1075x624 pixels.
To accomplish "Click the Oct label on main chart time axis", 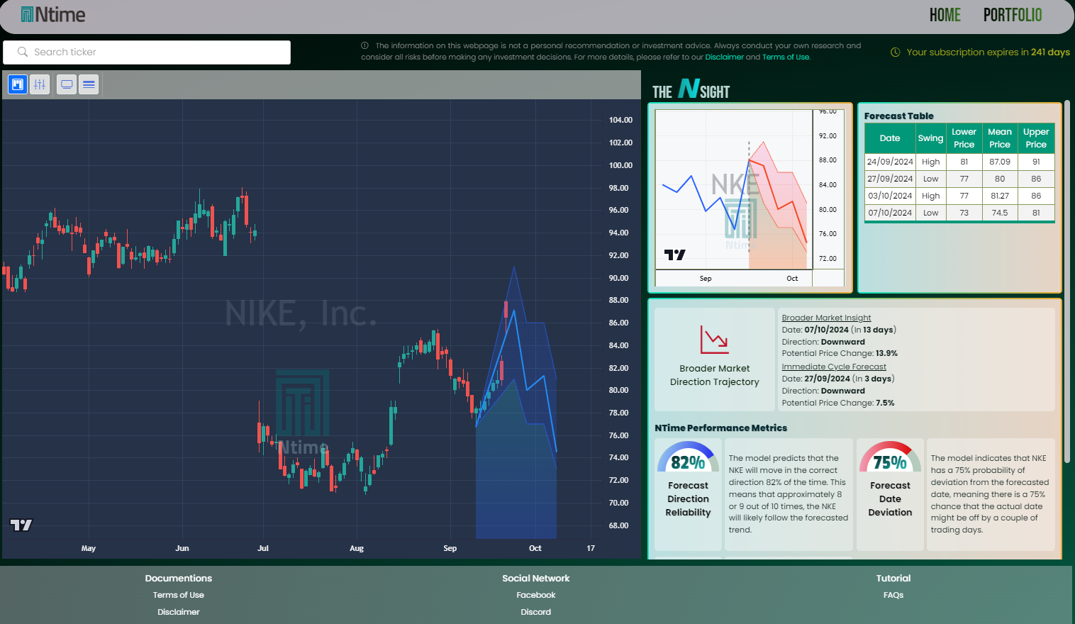I will click(535, 548).
